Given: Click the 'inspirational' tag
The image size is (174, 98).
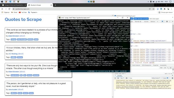Looking at the screenshot, I should click(15, 75).
